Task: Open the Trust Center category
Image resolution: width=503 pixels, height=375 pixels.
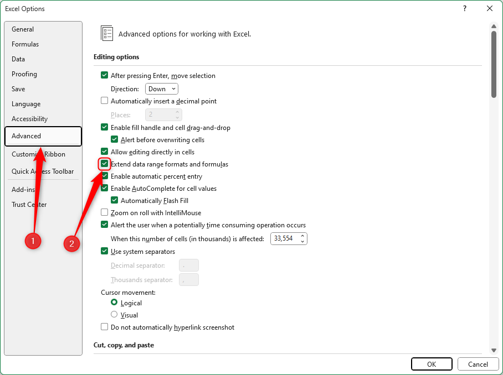Action: click(x=29, y=205)
